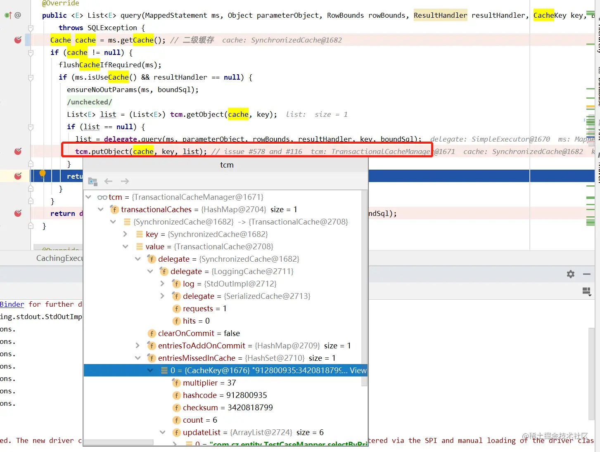Collapse the updateList node
This screenshot has width=600, height=452.
click(163, 433)
